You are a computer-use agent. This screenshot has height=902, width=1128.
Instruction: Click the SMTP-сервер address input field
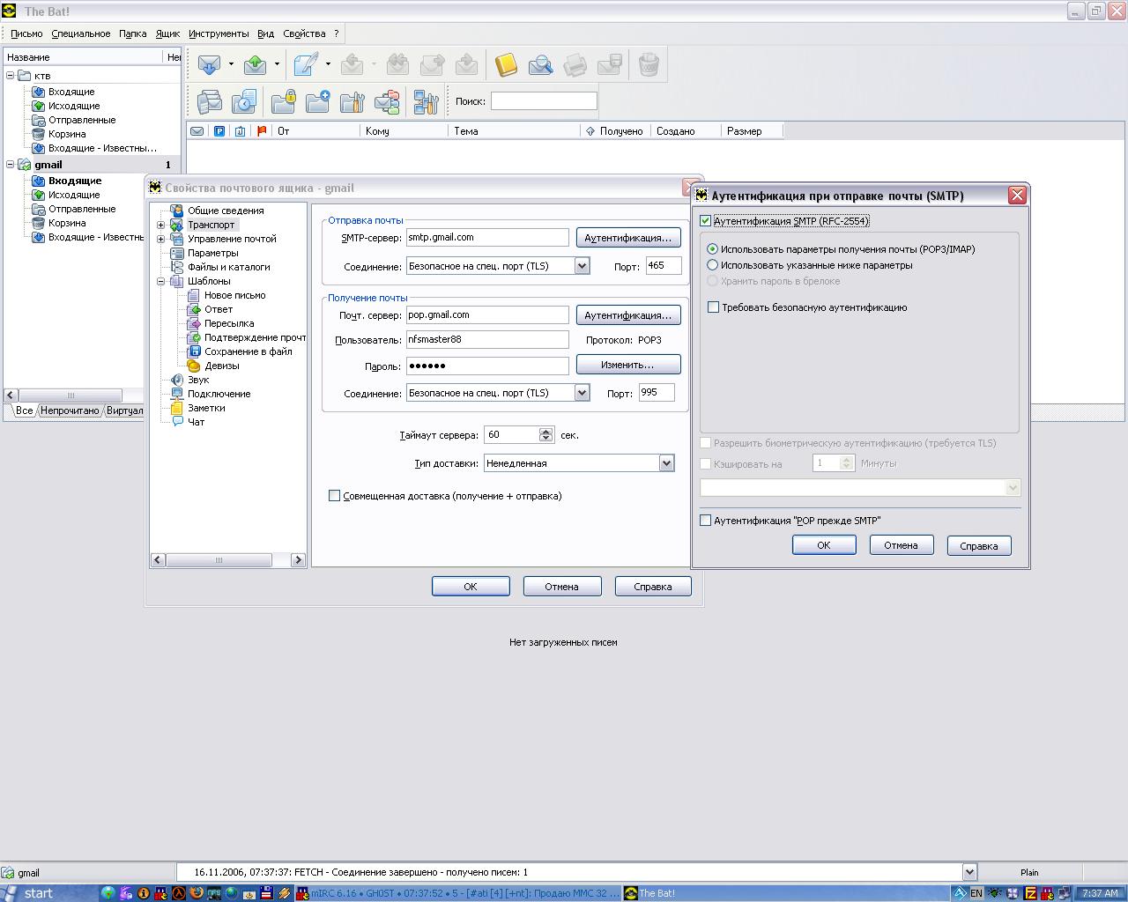tap(486, 238)
